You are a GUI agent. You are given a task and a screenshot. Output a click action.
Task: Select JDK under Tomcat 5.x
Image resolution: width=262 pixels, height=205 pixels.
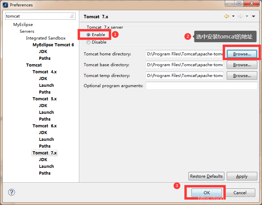(43, 106)
